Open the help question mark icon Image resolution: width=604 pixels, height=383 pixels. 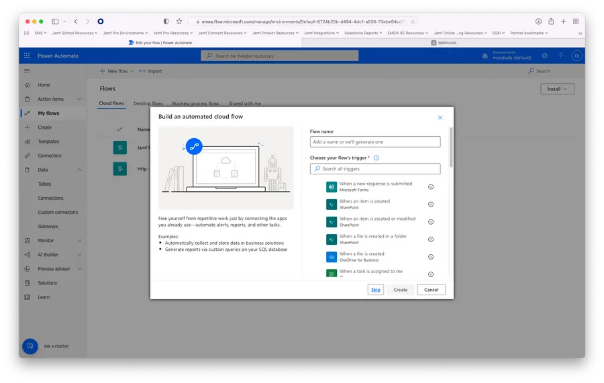pyautogui.click(x=560, y=56)
